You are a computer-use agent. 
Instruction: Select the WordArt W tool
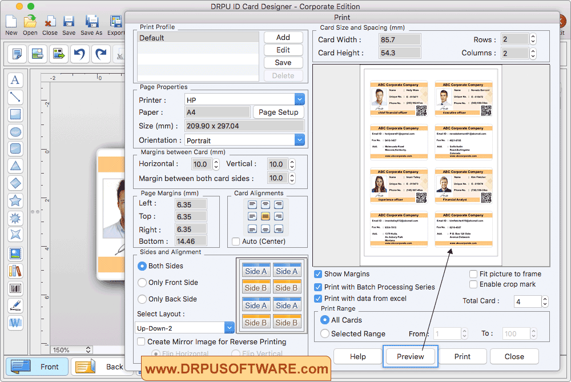pyautogui.click(x=15, y=323)
